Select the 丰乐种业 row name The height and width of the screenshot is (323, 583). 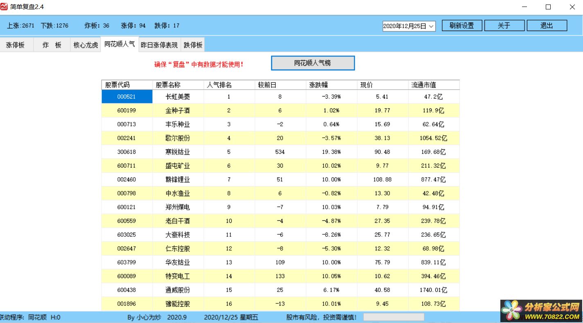[x=178, y=124]
